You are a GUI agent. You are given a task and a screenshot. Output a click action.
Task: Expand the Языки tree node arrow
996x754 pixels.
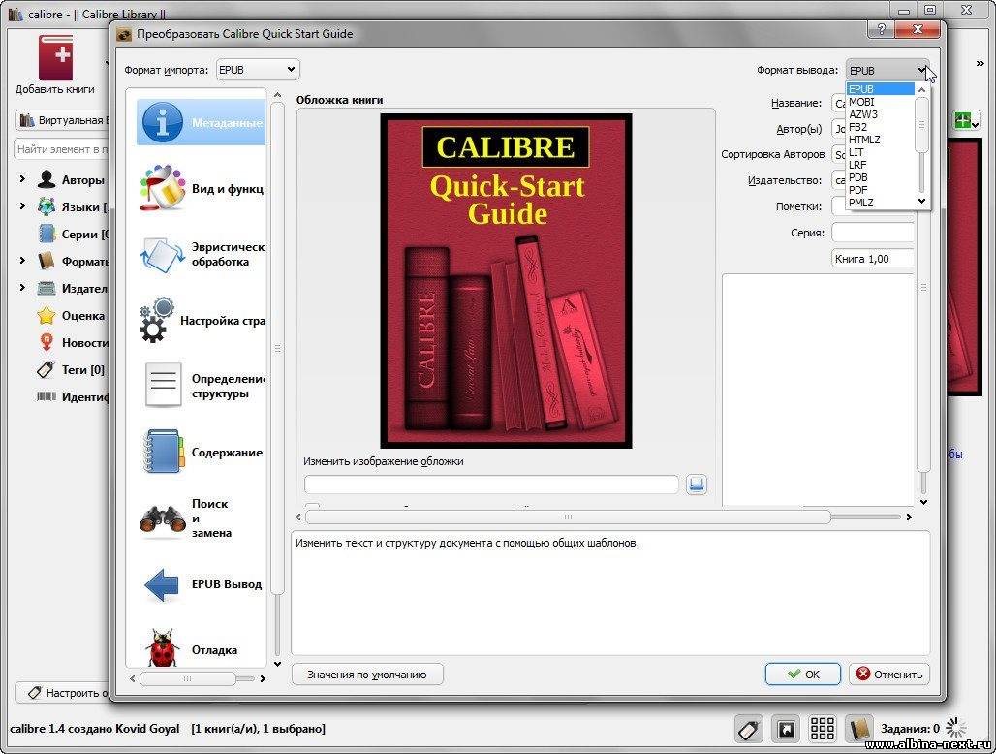click(23, 206)
